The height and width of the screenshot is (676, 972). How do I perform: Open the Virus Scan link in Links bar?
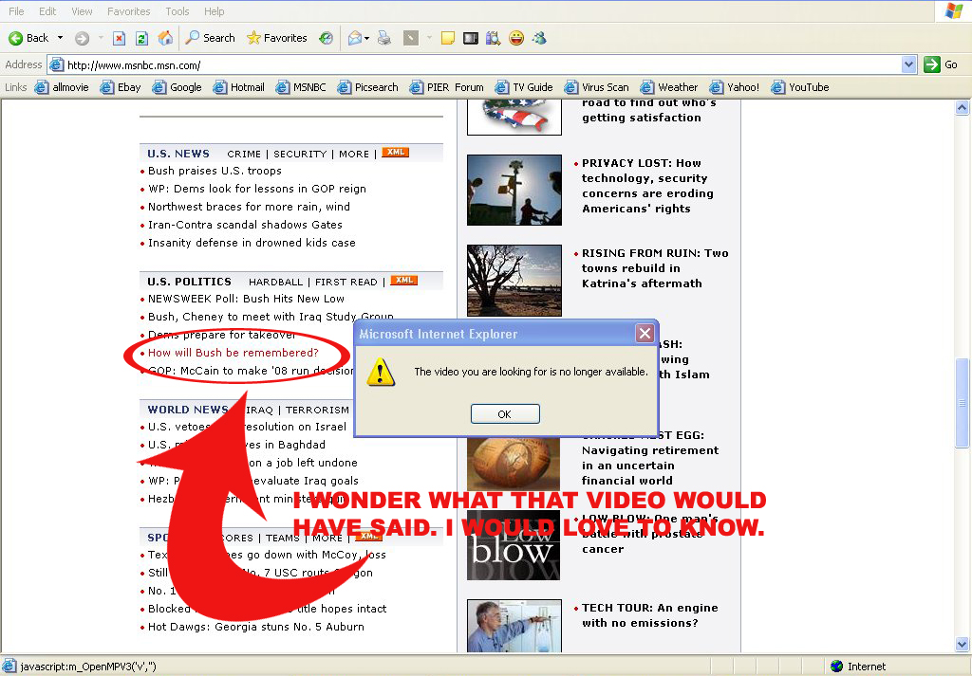point(596,87)
